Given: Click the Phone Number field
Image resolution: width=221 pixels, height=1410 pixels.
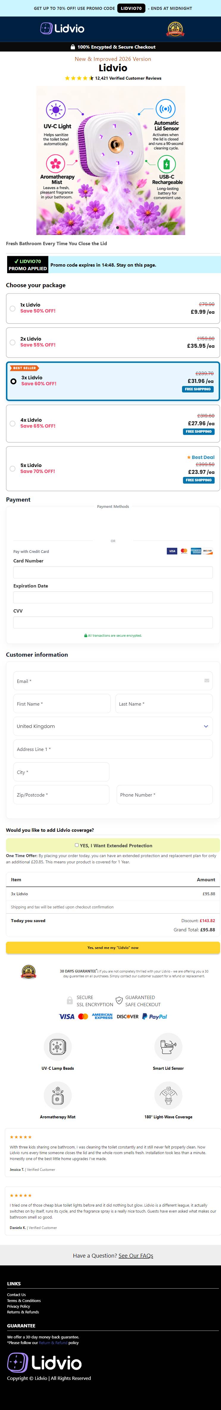Looking at the screenshot, I should coord(164,795).
